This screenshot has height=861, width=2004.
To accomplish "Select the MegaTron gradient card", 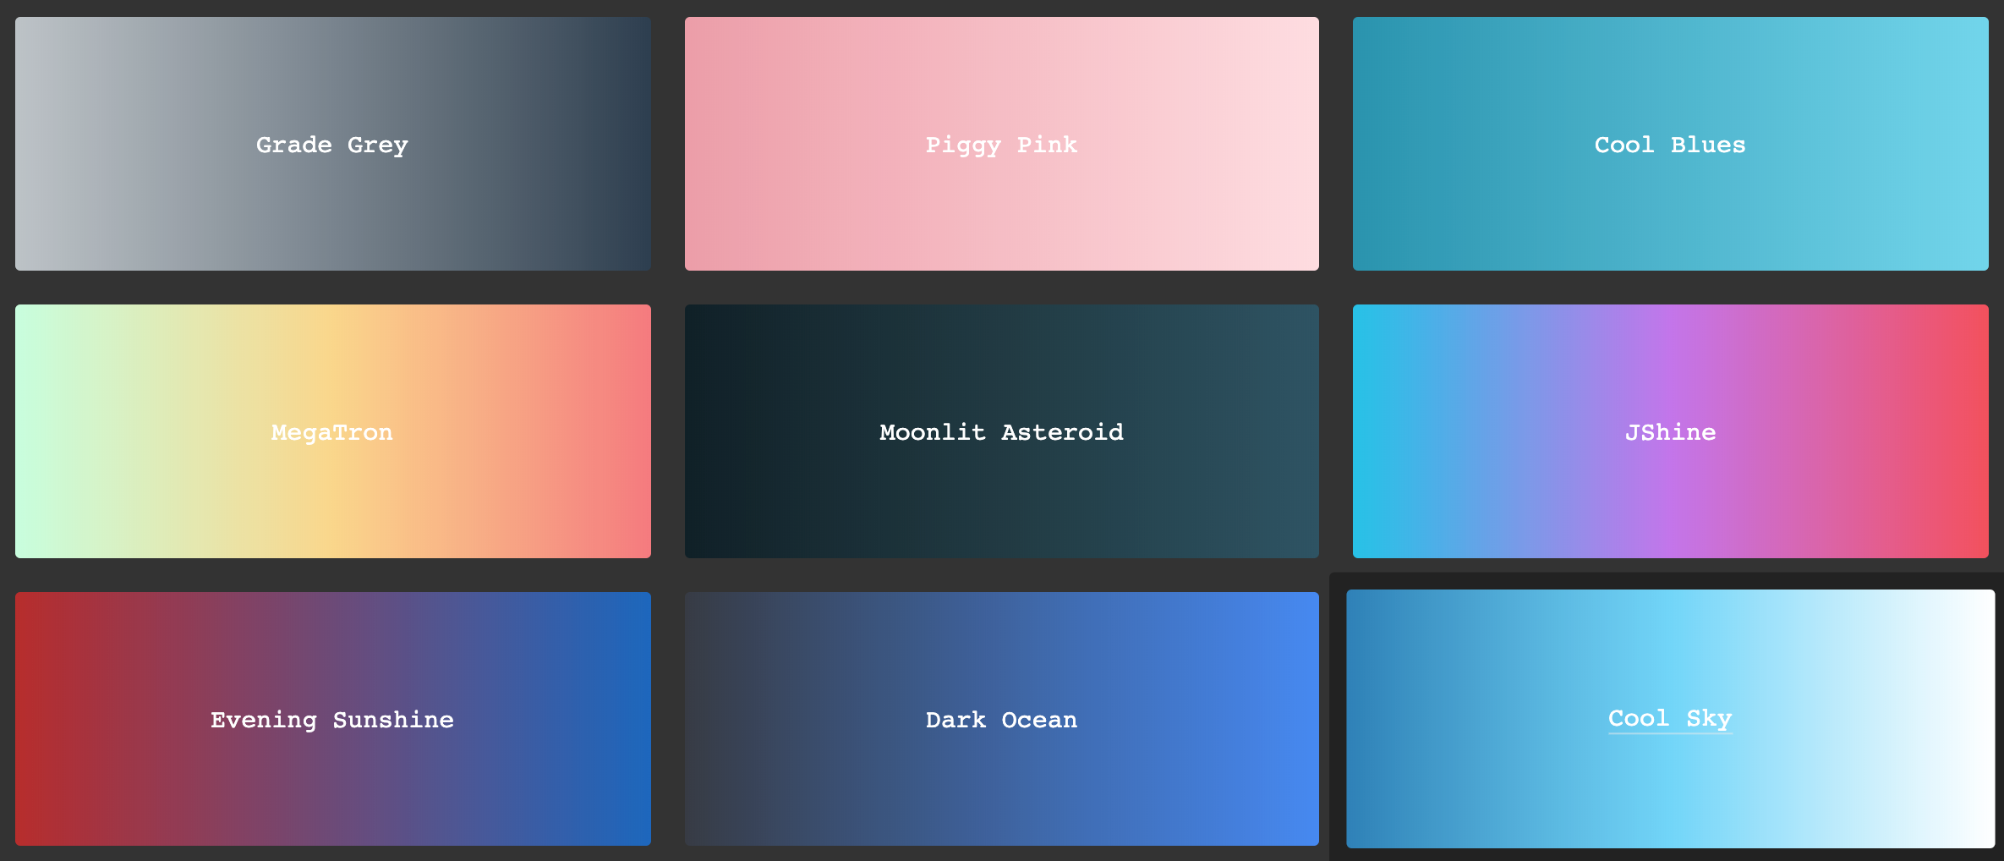I will point(332,432).
